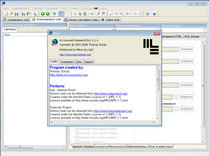Viewport: 209px width, 156px height.
Task: Click the first Запросить button
Action: 186,97
